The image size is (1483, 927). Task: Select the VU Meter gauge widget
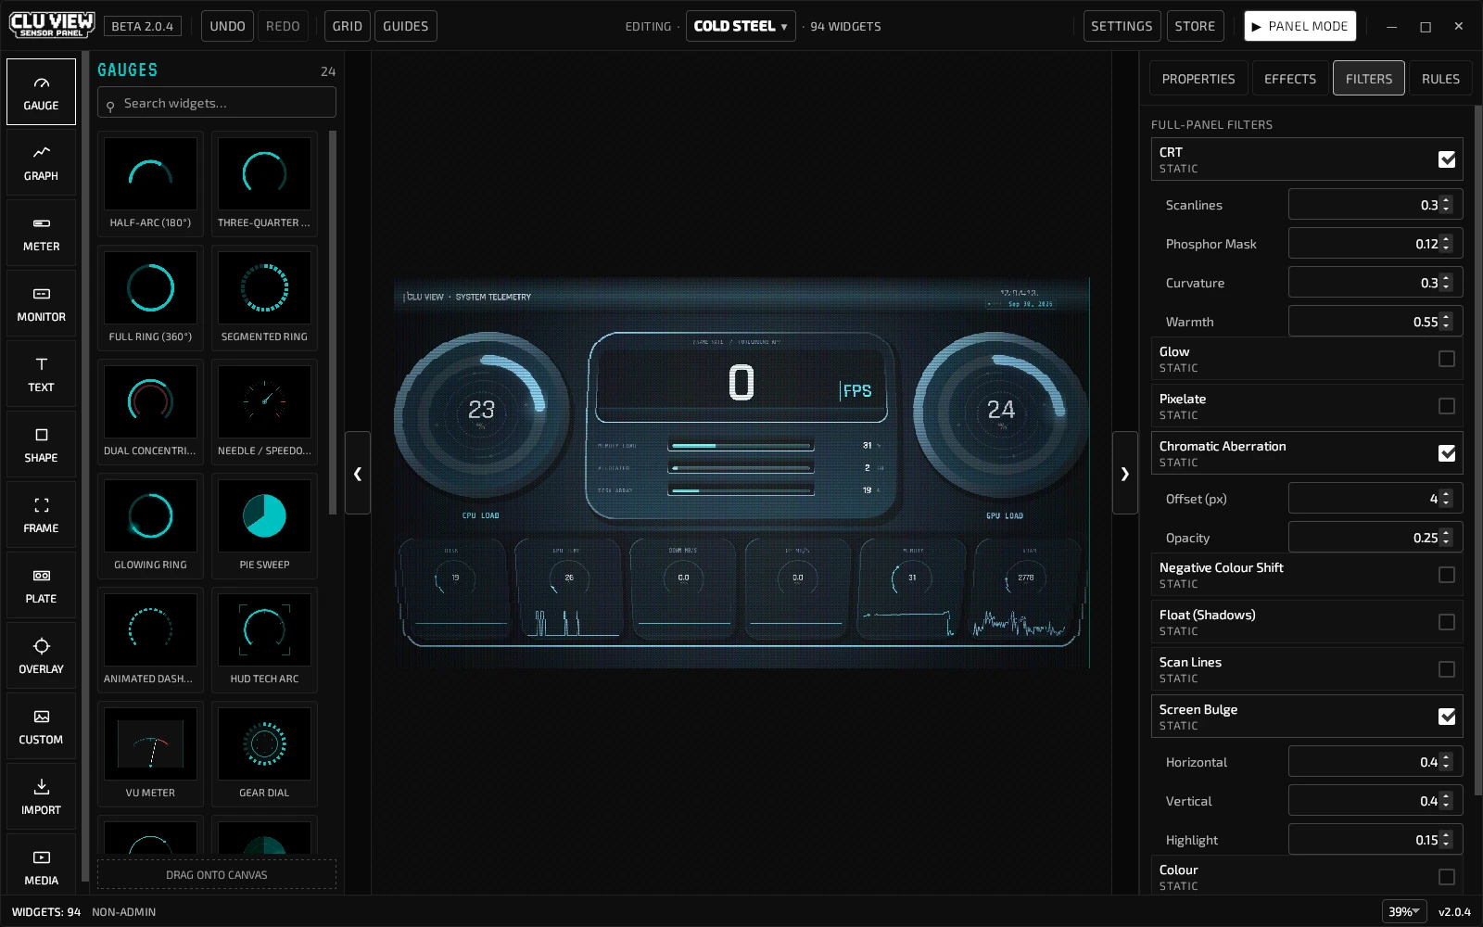tap(150, 754)
